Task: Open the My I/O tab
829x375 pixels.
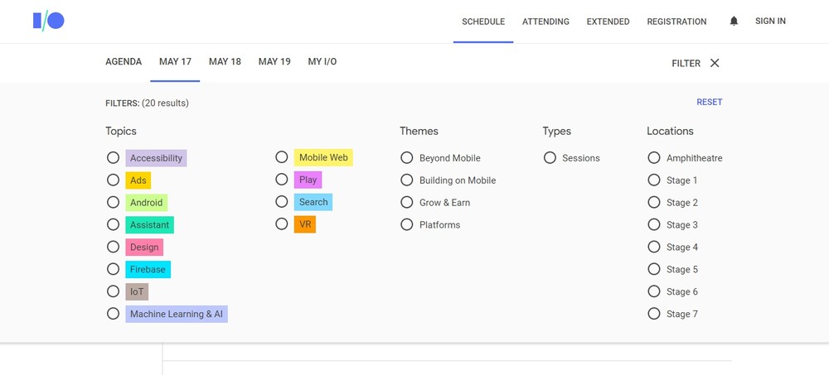Action: click(322, 62)
